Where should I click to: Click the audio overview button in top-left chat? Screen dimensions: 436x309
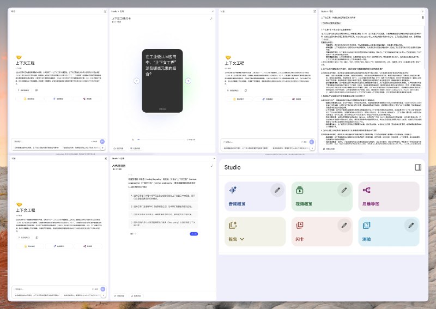(x=58, y=99)
